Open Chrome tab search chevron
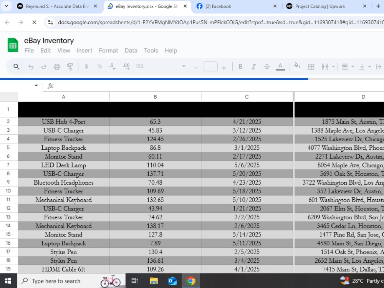 tap(7, 7)
